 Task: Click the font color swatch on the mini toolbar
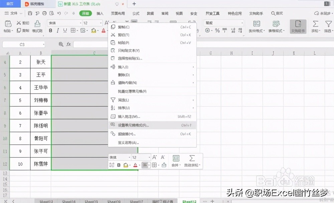[x=136, y=165]
